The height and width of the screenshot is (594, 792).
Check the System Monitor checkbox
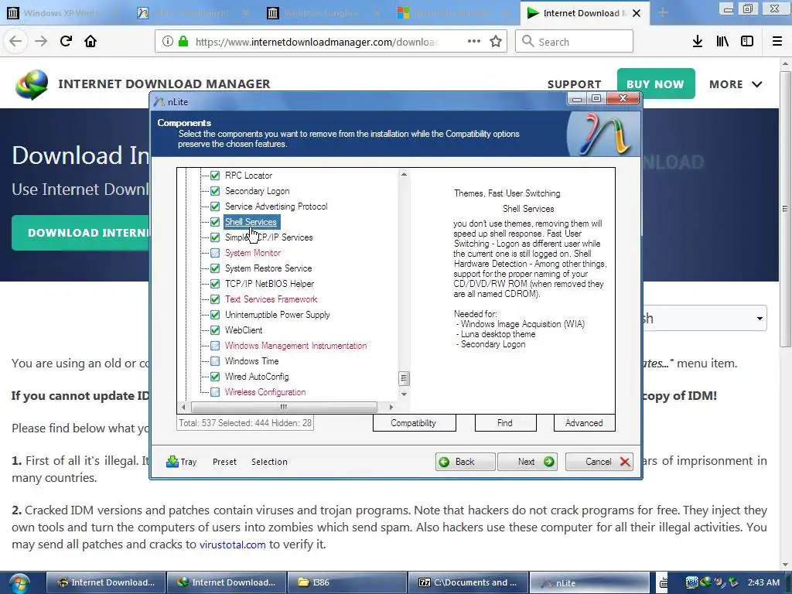215,253
